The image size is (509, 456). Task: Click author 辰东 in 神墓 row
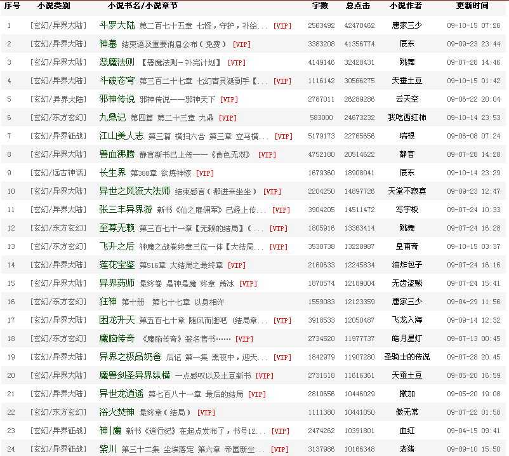pyautogui.click(x=407, y=44)
